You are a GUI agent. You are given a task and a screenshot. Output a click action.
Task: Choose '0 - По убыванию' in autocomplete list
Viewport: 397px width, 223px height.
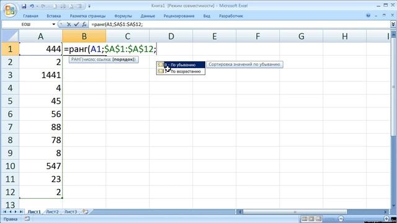[181, 65]
